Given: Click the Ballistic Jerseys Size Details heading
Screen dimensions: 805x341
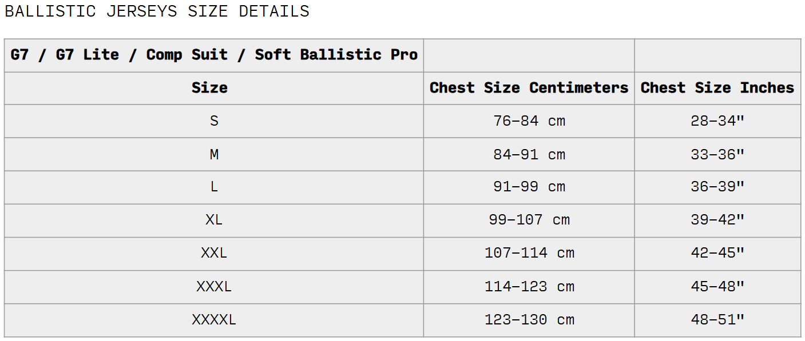Looking at the screenshot, I should [x=157, y=11].
